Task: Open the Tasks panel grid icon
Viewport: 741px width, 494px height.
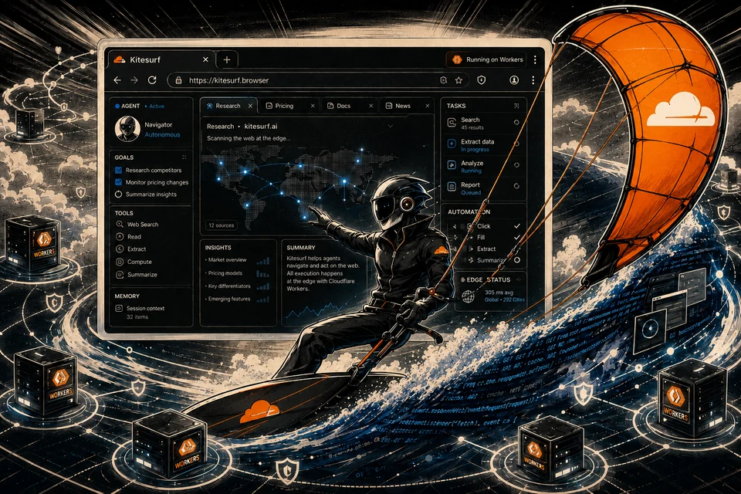Action: (x=516, y=106)
